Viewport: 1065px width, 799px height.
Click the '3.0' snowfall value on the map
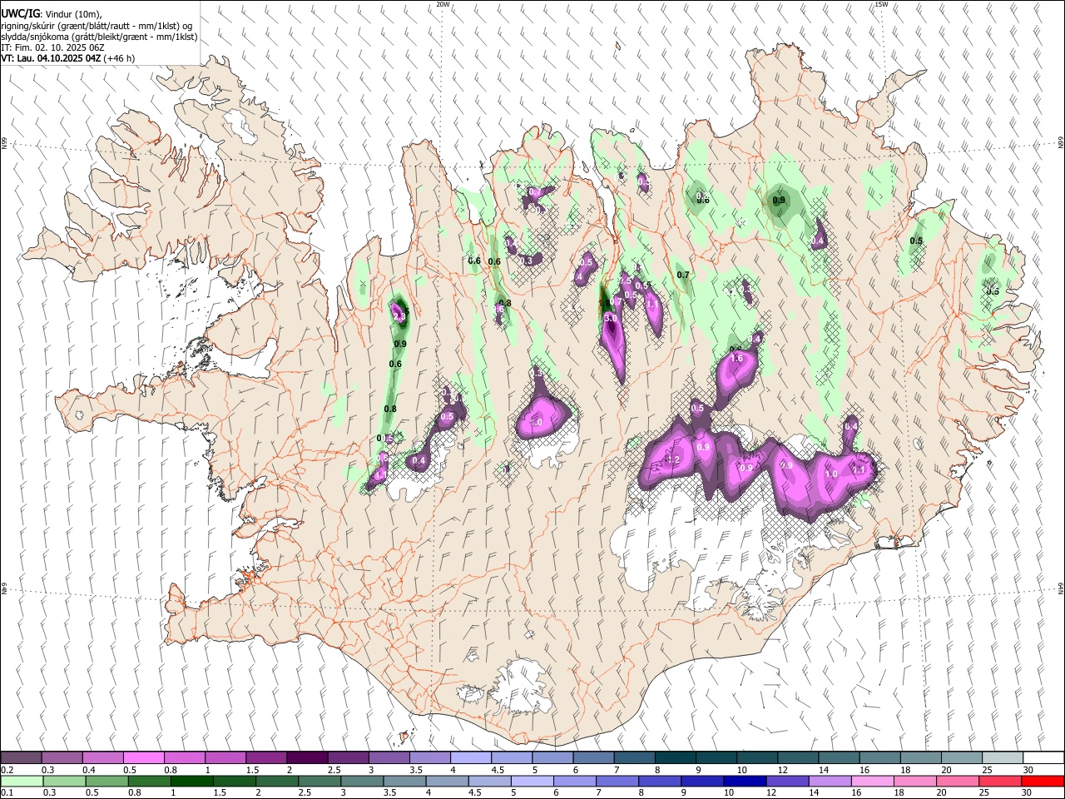coord(610,318)
